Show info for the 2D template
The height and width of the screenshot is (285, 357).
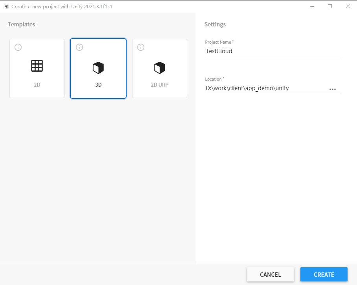pos(18,47)
